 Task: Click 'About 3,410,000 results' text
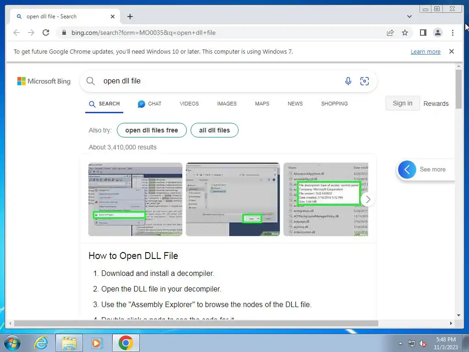coord(123,147)
